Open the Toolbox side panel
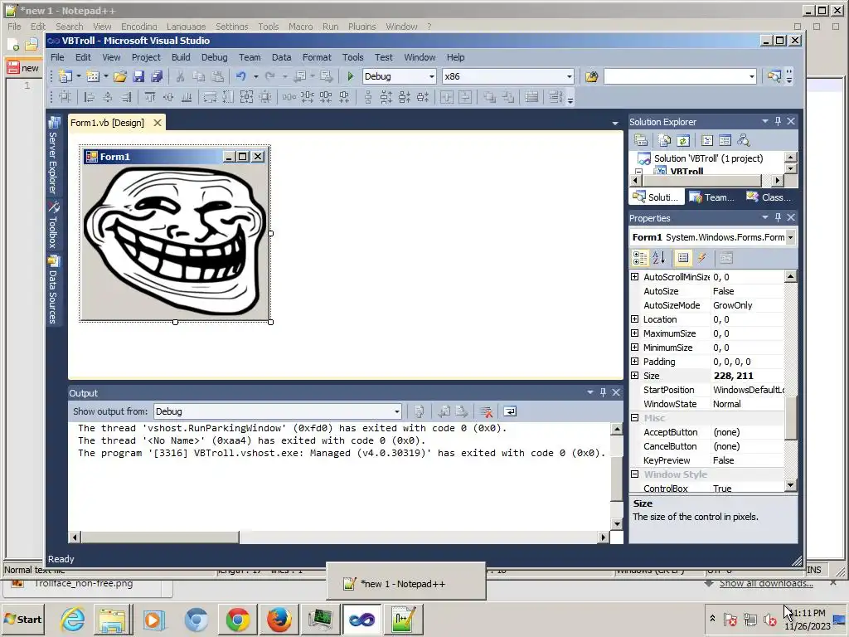The height and width of the screenshot is (637, 849). click(x=53, y=224)
